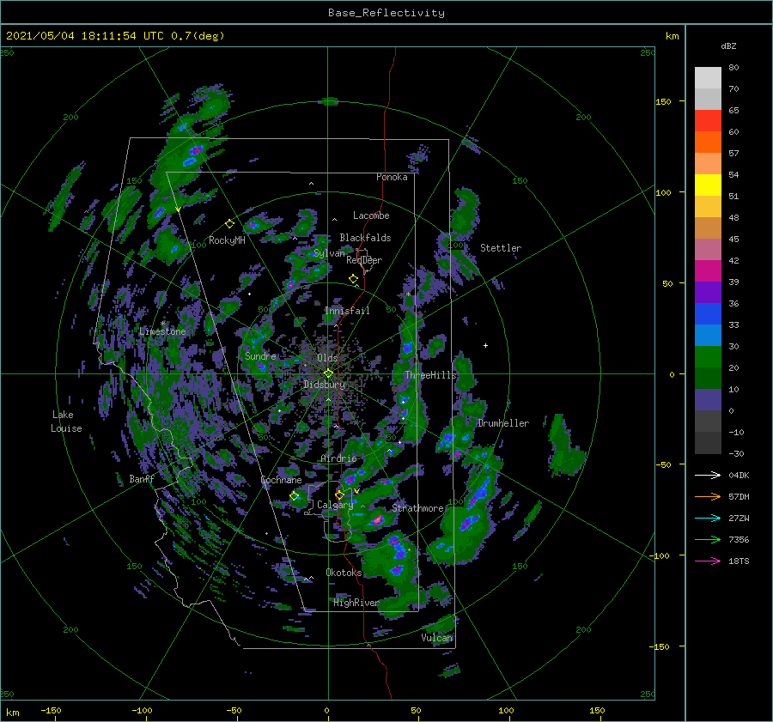Click the Sundre city label
Screen dimensions: 773x722
(x=260, y=355)
